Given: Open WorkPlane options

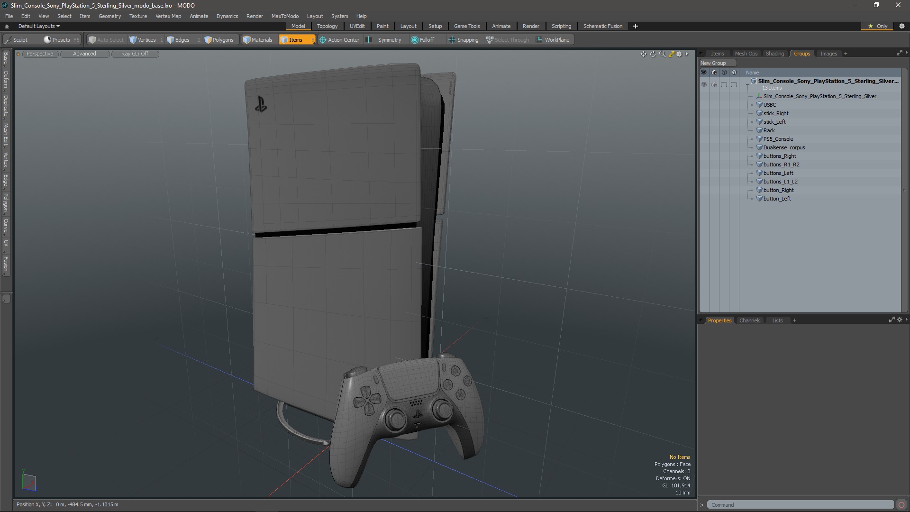Looking at the screenshot, I should (553, 40).
